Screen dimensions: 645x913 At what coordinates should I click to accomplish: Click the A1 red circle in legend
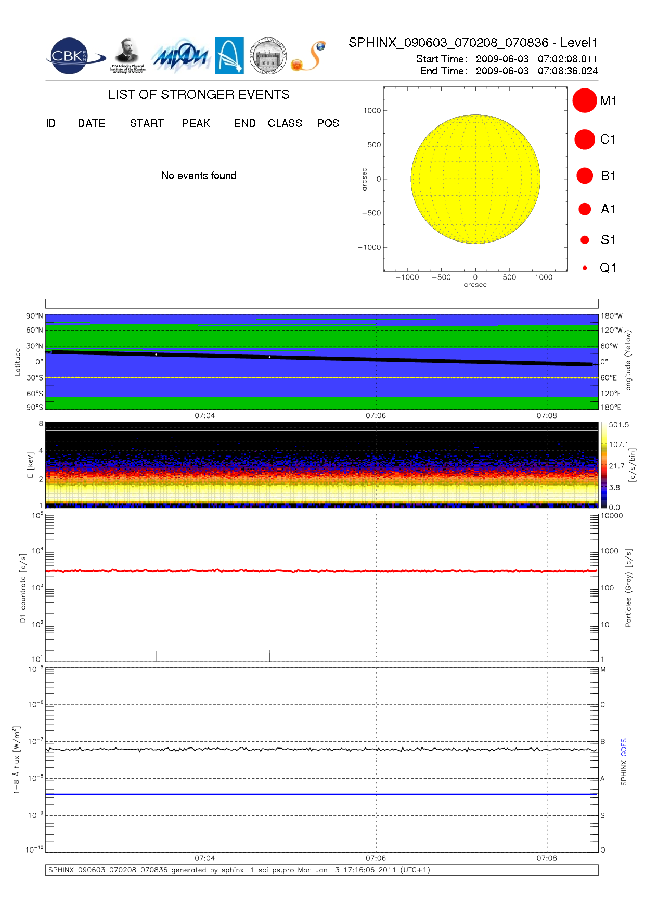[x=585, y=209]
